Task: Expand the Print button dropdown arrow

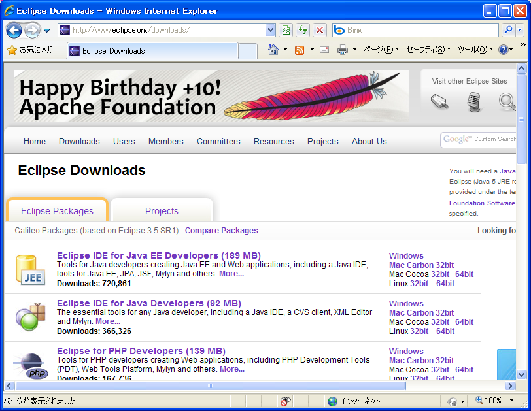Action: pos(354,50)
